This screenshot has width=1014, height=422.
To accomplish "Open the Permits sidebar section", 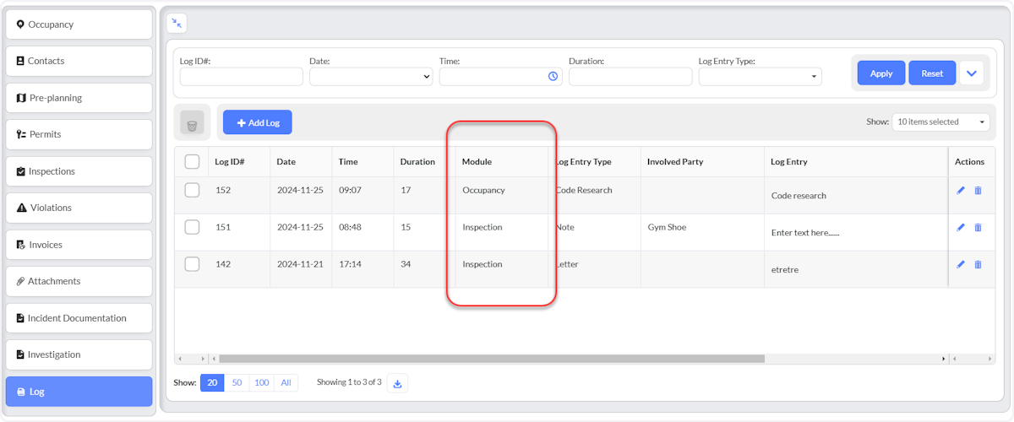I will tap(79, 134).
